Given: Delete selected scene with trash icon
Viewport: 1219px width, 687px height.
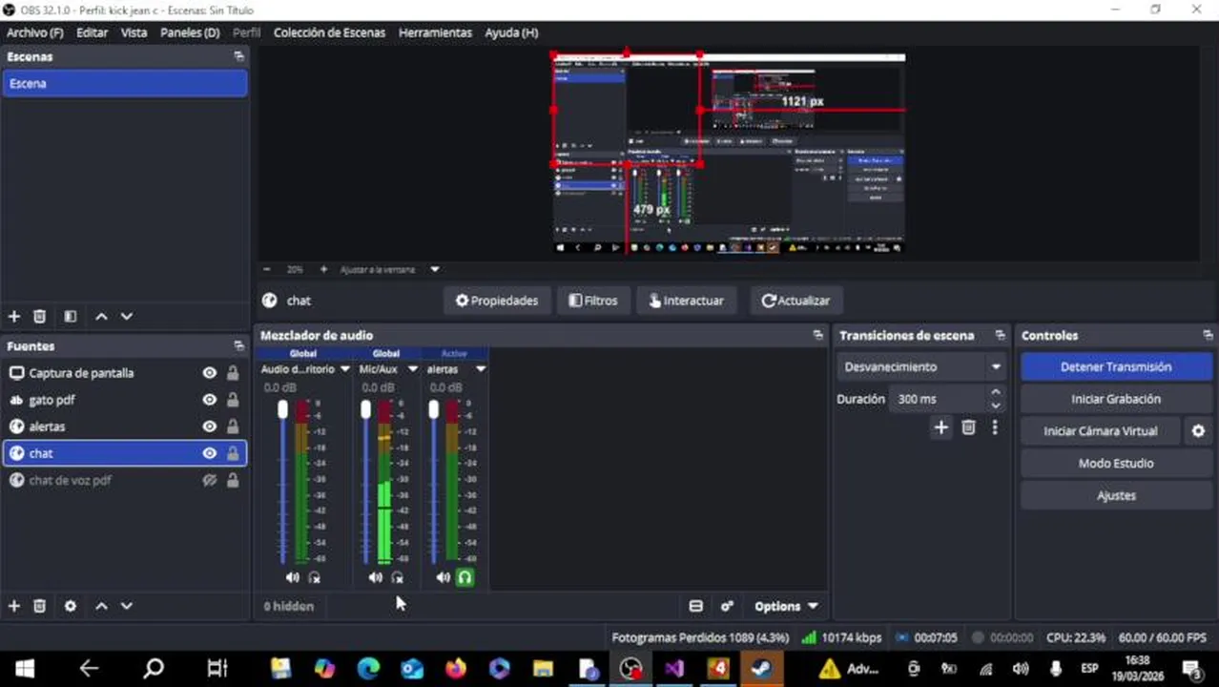Looking at the screenshot, I should point(39,317).
